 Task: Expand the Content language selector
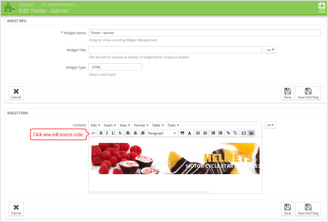tap(271, 125)
